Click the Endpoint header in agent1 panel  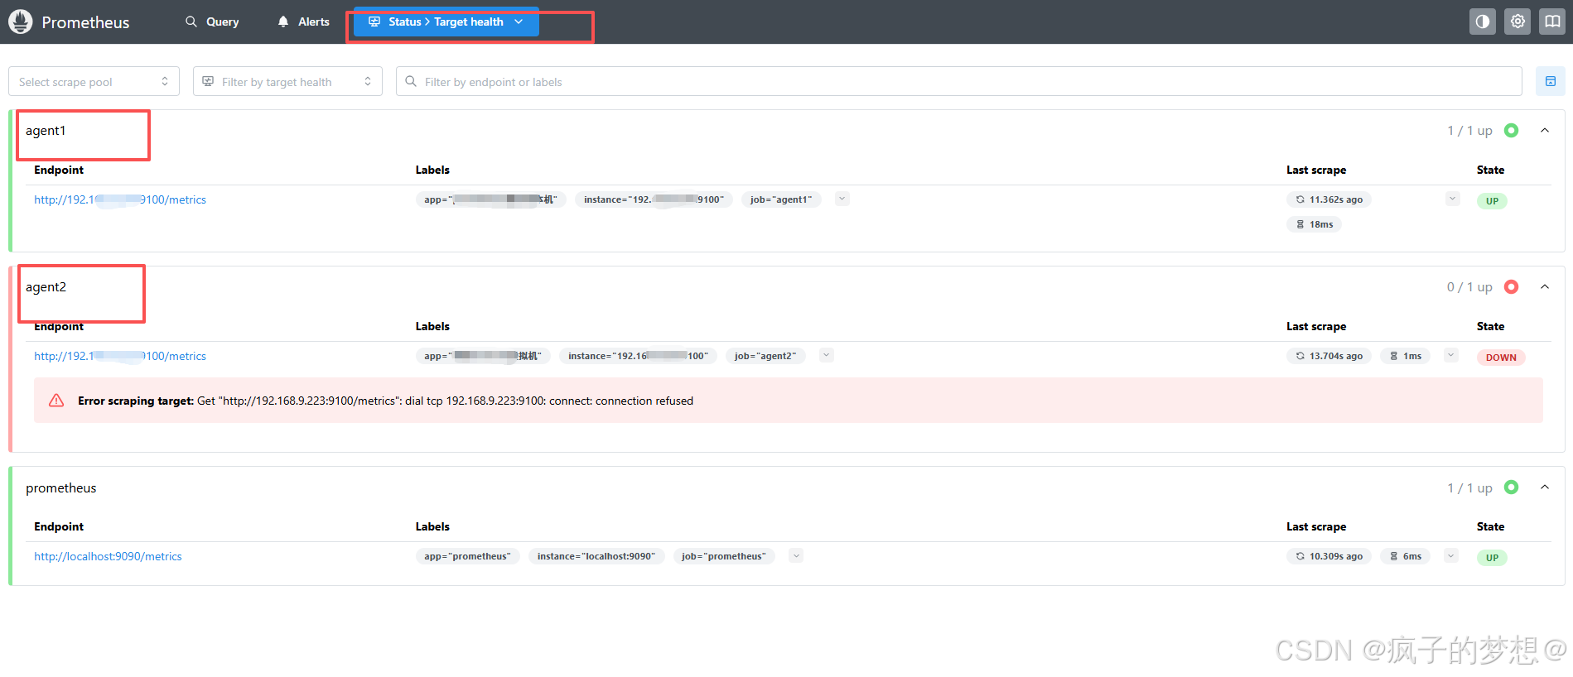59,170
